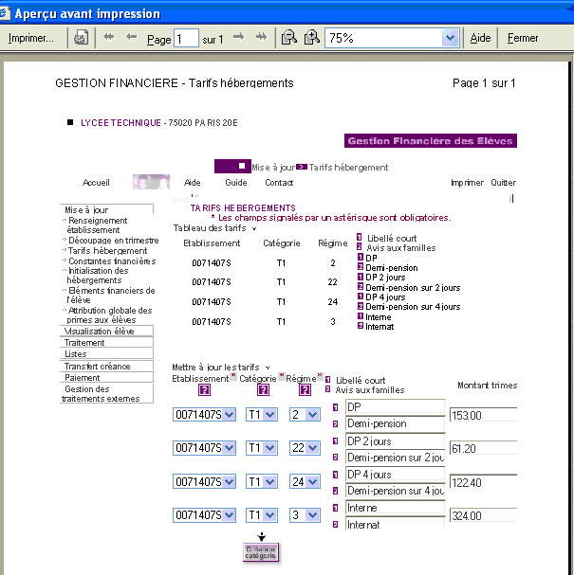This screenshot has height=575, width=574.
Task: Click the Aide toolbar button
Action: [x=480, y=38]
